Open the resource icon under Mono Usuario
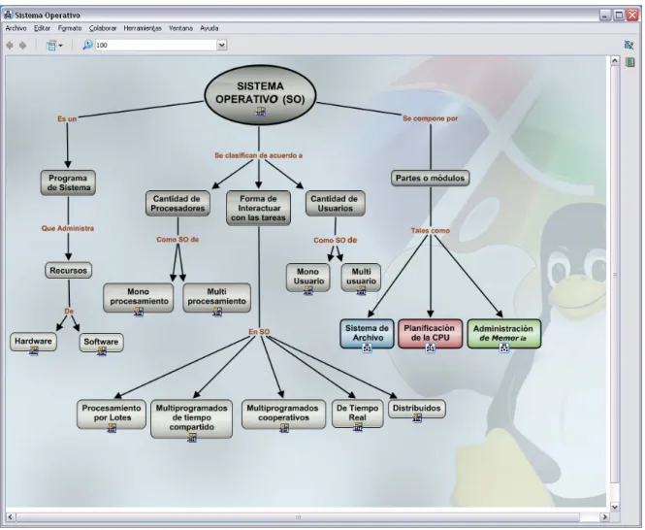 pos(308,291)
